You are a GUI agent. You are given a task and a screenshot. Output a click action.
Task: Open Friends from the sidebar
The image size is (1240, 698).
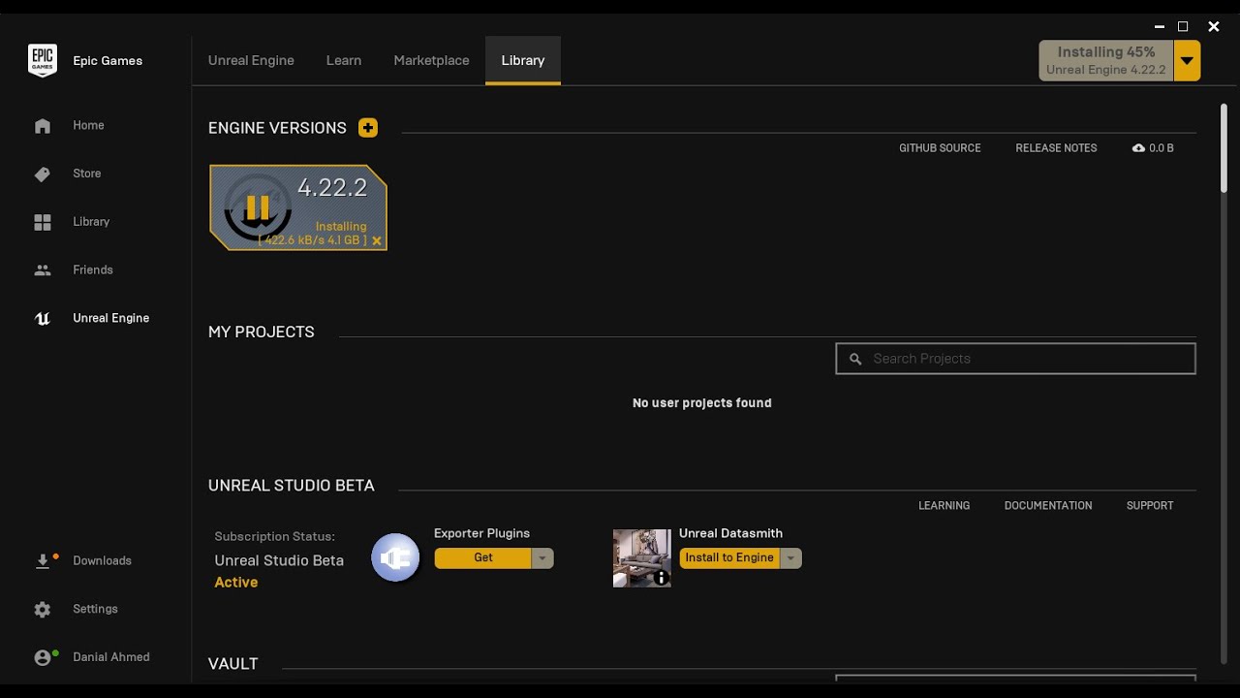tap(95, 270)
